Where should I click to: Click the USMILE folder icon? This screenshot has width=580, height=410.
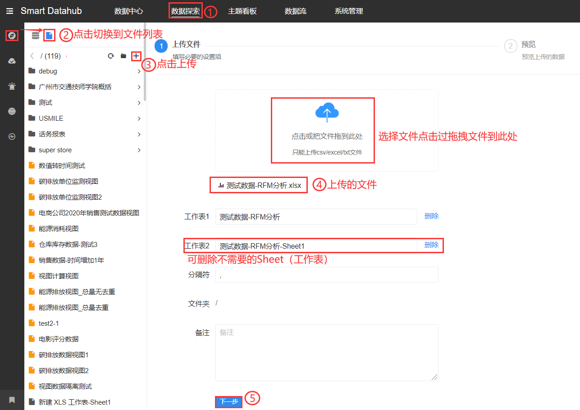click(32, 118)
